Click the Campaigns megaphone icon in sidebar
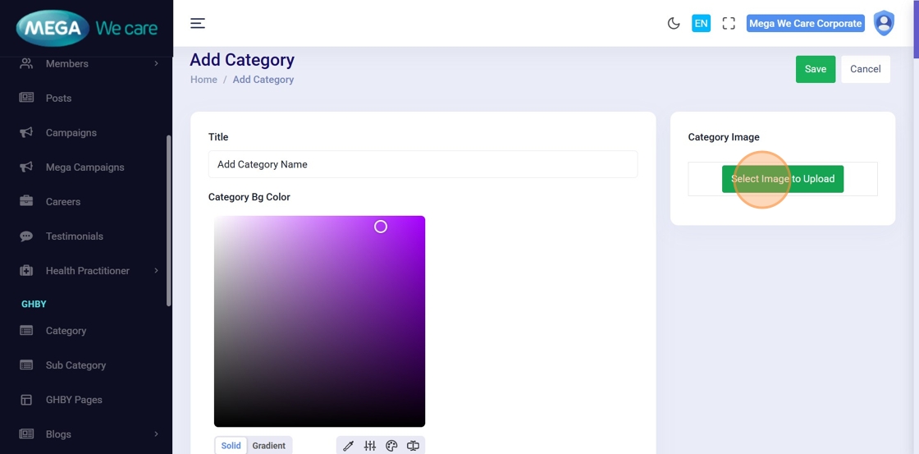Screen dimensions: 919x454 point(26,132)
